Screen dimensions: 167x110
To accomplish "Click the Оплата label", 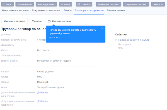I will (5, 72).
